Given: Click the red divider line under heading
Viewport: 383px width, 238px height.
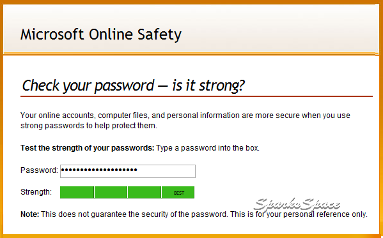Looking at the screenshot, I should click(x=196, y=96).
